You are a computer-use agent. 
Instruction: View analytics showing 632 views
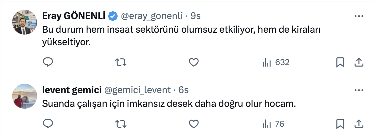click(x=276, y=63)
